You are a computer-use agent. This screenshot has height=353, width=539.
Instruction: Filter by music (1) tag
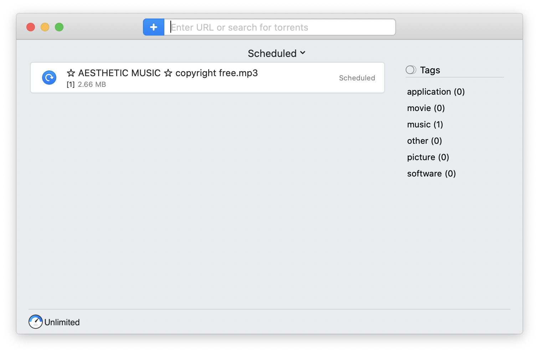(425, 125)
